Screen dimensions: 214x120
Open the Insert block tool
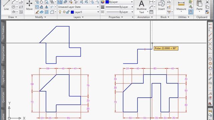162,5
